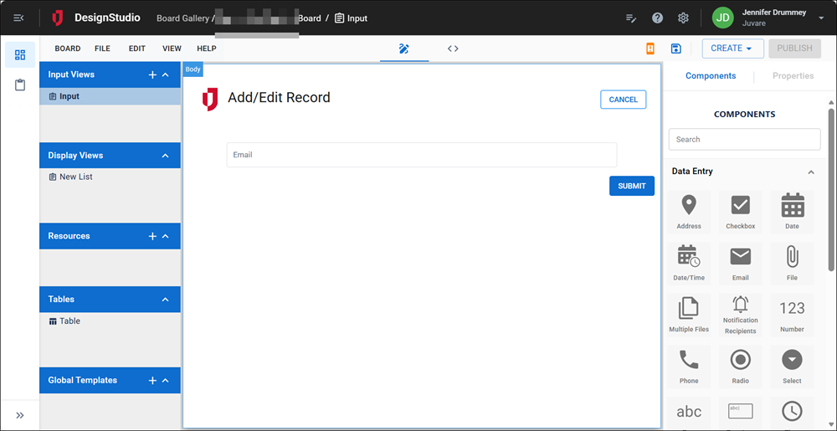837x431 pixels.
Task: Click the JD user avatar
Action: coord(723,18)
